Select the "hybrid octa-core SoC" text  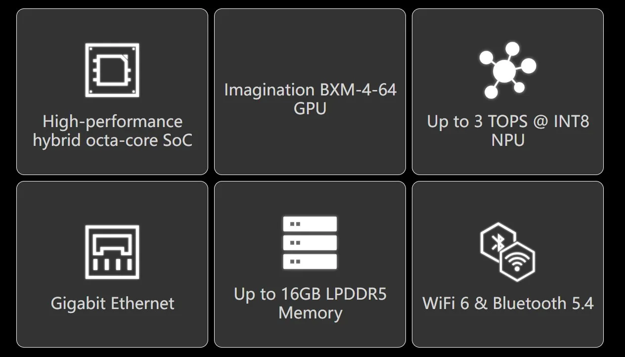tap(112, 140)
